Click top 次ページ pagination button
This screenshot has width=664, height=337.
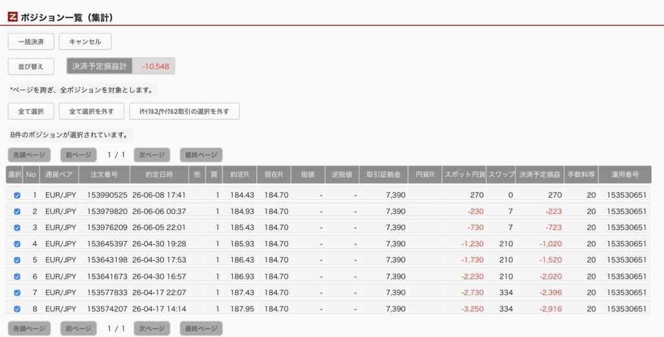pos(152,155)
